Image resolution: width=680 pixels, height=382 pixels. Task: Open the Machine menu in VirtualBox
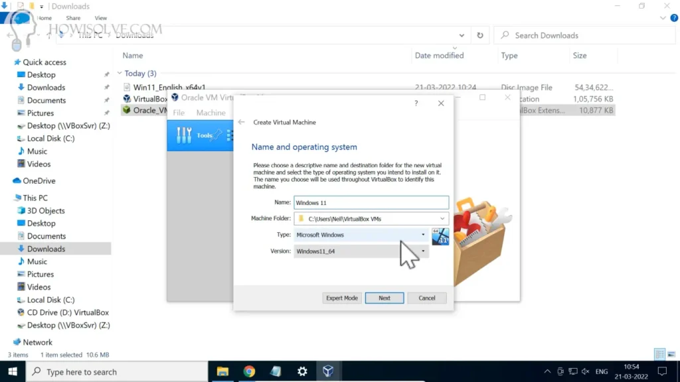point(211,113)
